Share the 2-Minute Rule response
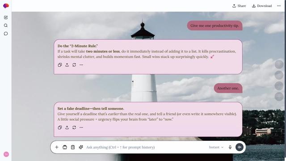The width and height of the screenshot is (286, 161). click(x=67, y=65)
